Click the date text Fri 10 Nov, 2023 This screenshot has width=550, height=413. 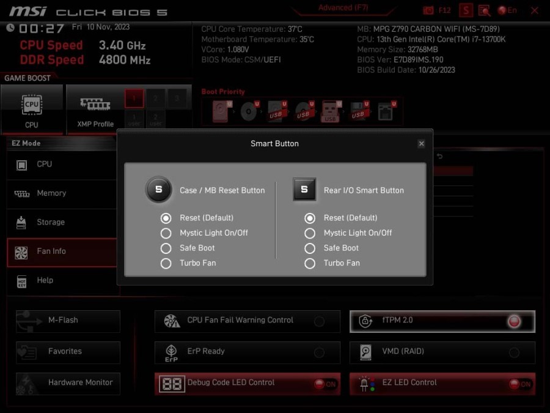click(101, 27)
